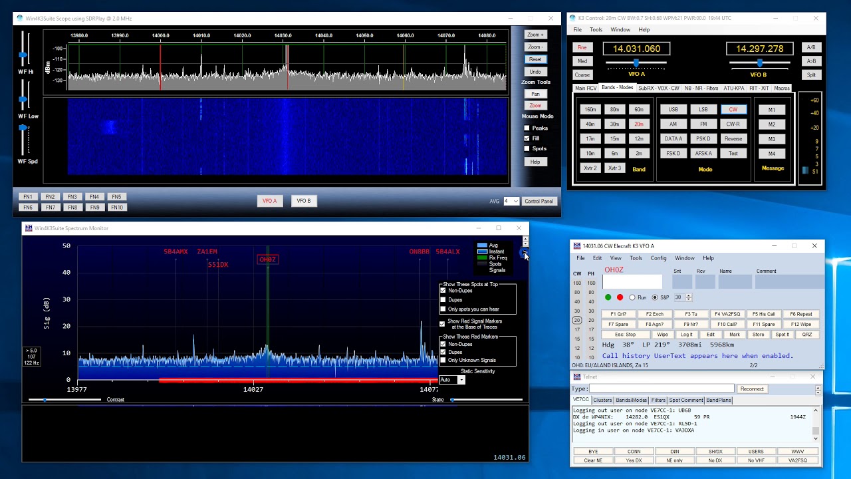Enable the Peaks checkbox in Scope
The width and height of the screenshot is (851, 479).
click(x=527, y=128)
